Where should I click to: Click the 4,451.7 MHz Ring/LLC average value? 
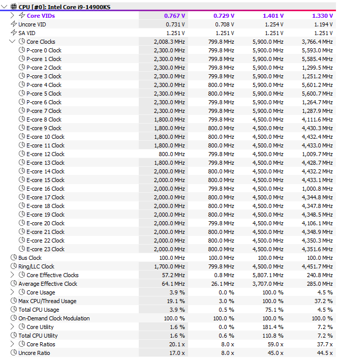click(x=317, y=266)
